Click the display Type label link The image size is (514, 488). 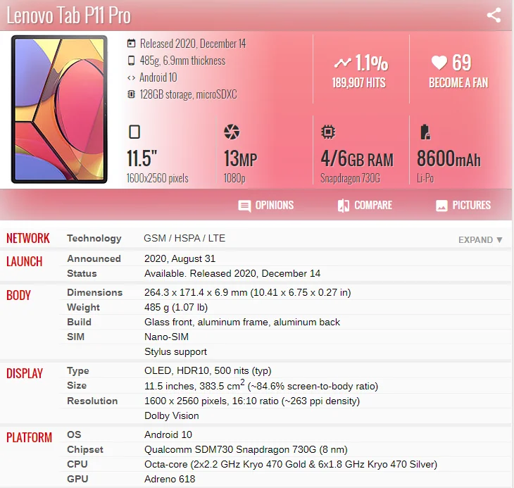click(78, 370)
